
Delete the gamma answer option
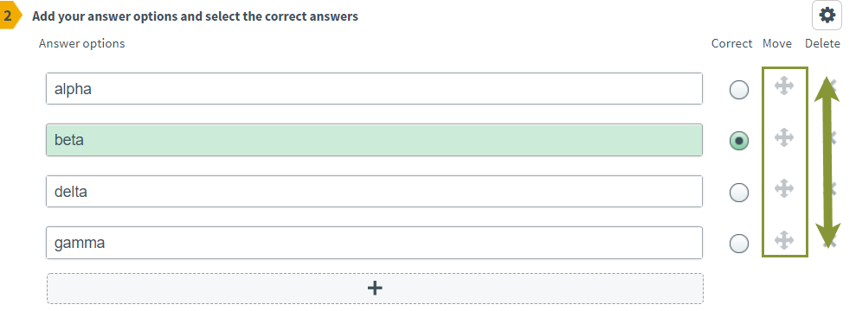click(x=830, y=239)
